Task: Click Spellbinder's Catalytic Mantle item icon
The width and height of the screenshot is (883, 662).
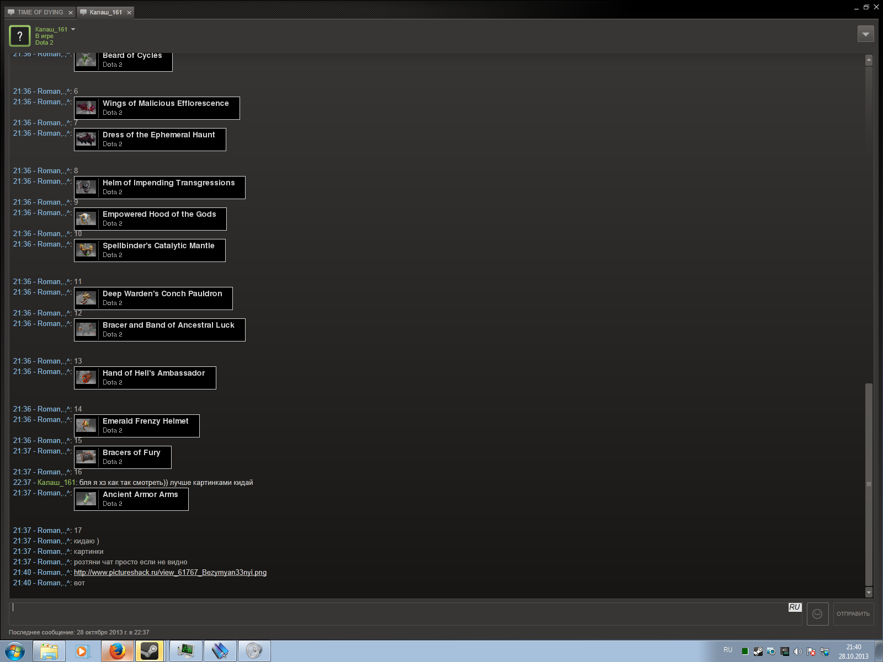Action: (86, 250)
